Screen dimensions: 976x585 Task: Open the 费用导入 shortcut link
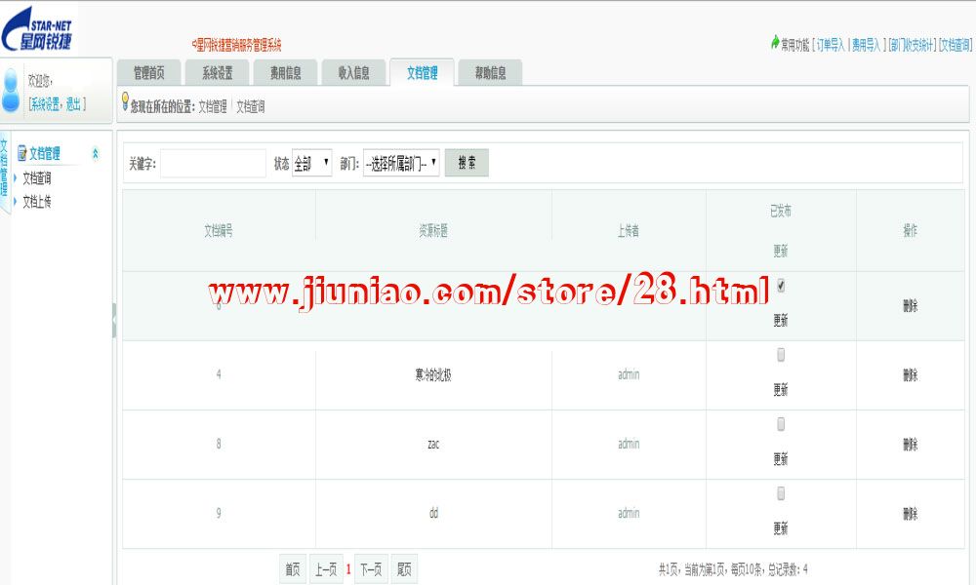coord(866,45)
